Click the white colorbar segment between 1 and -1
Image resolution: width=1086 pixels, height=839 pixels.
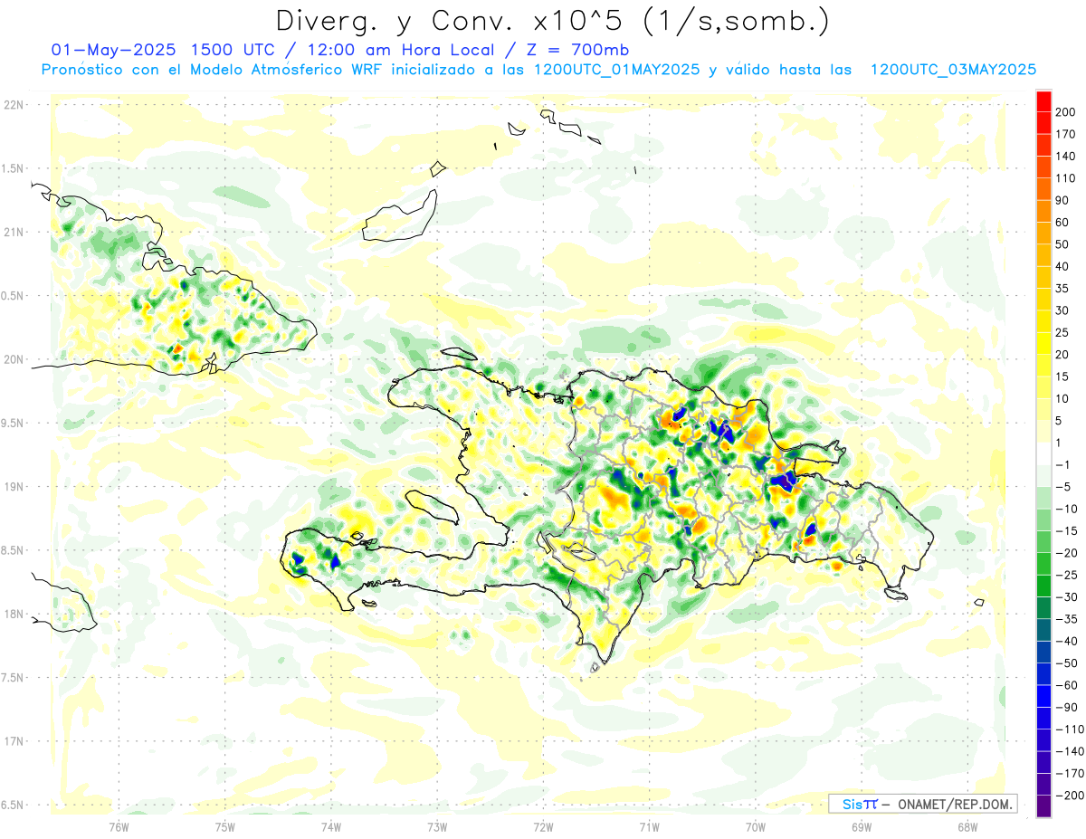(x=1043, y=454)
